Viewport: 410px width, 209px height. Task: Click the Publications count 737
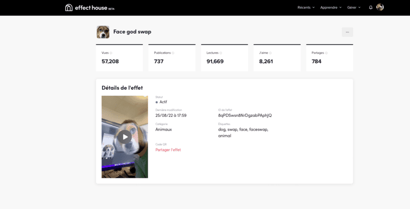click(x=159, y=61)
